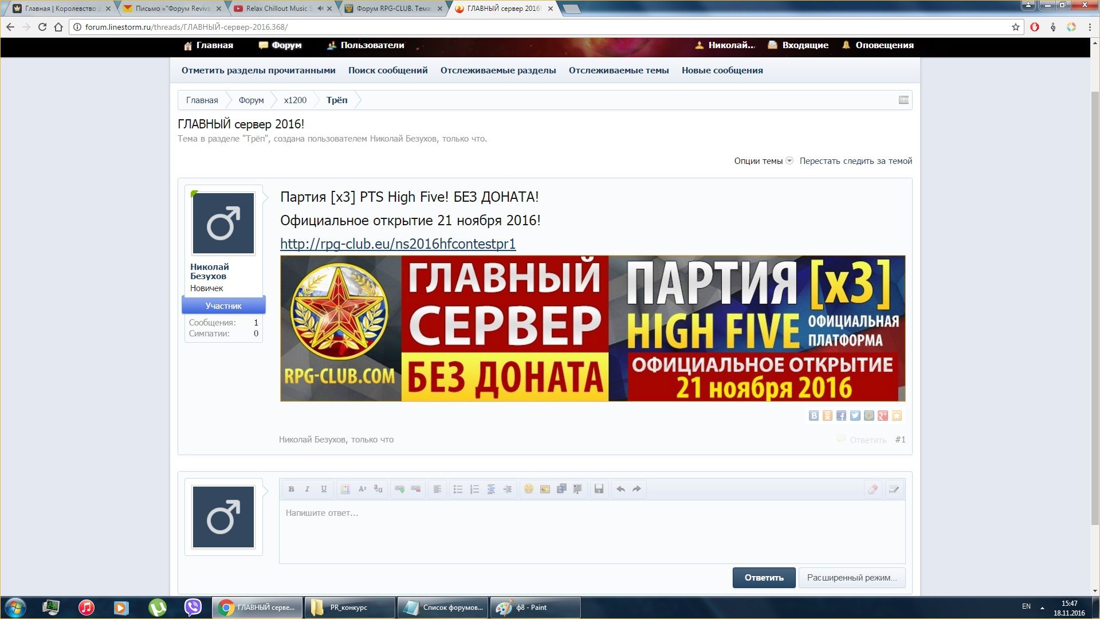Share post via Twitter icon
Image resolution: width=1100 pixels, height=619 pixels.
pyautogui.click(x=855, y=416)
